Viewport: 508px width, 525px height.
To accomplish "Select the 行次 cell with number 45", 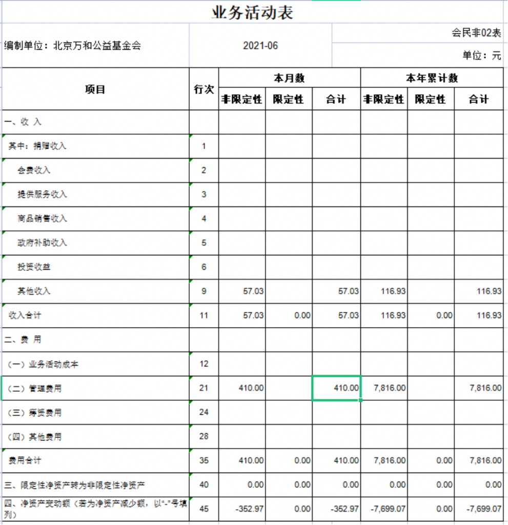I will point(204,509).
